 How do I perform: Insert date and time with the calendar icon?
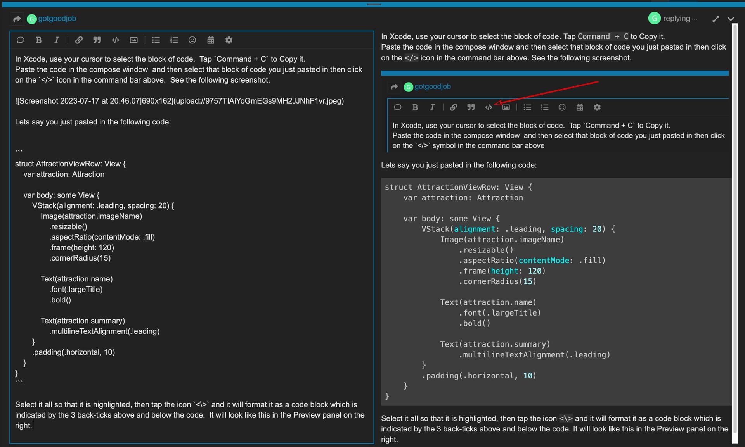coord(211,40)
